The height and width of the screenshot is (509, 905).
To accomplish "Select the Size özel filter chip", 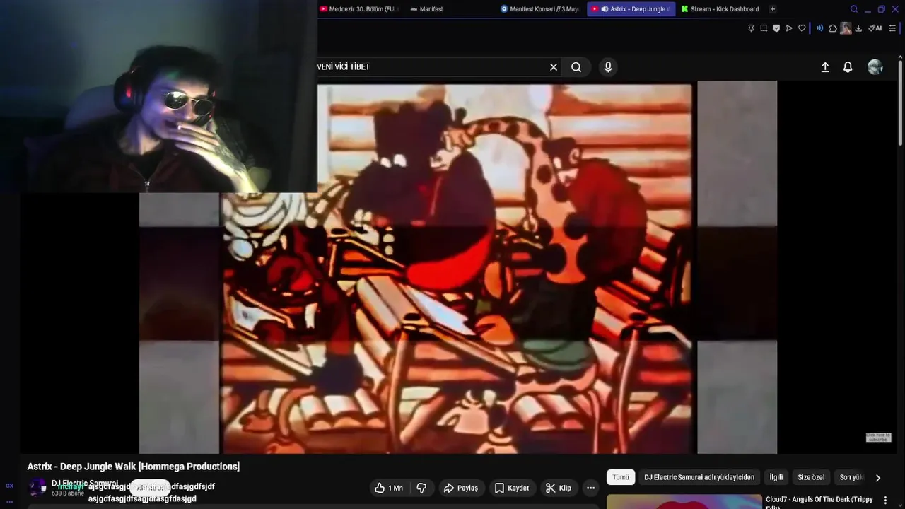I will pyautogui.click(x=812, y=477).
